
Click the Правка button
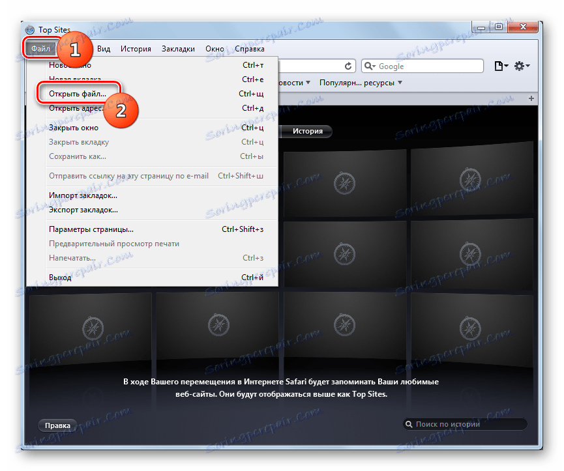[57, 425]
